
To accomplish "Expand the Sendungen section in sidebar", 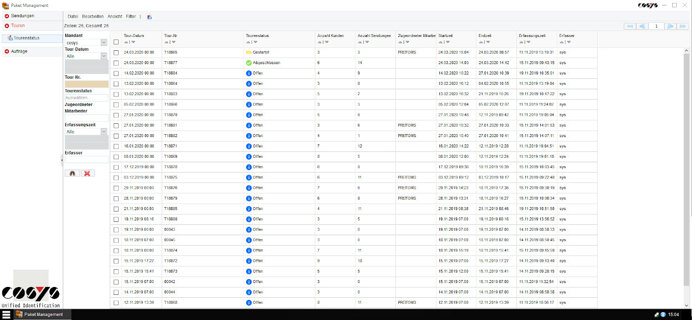I will [22, 16].
